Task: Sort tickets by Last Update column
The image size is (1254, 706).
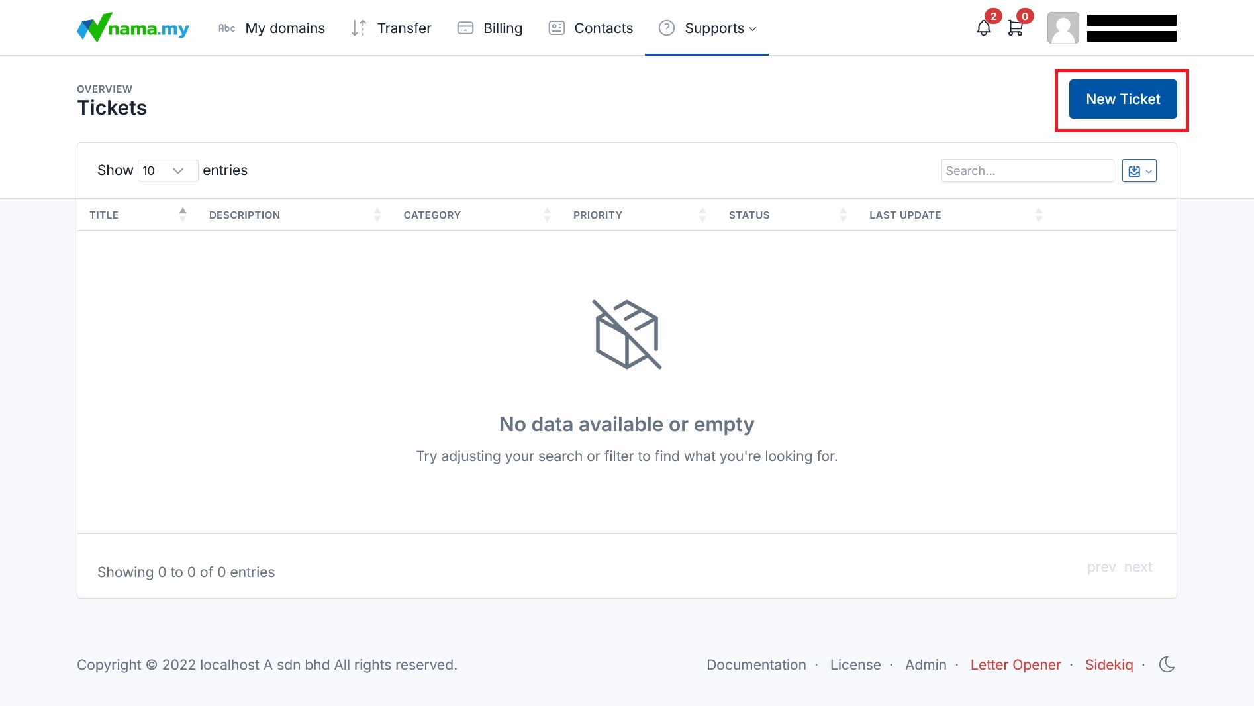Action: pos(904,215)
